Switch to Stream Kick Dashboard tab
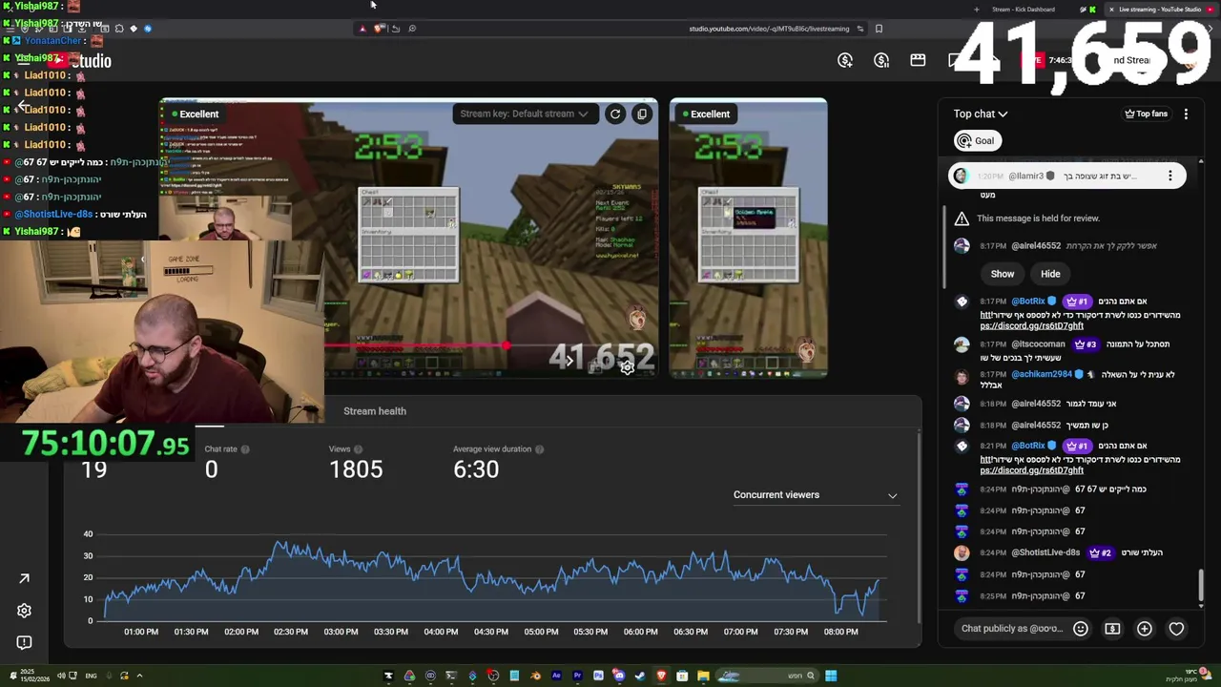The width and height of the screenshot is (1221, 687). (x=1023, y=10)
